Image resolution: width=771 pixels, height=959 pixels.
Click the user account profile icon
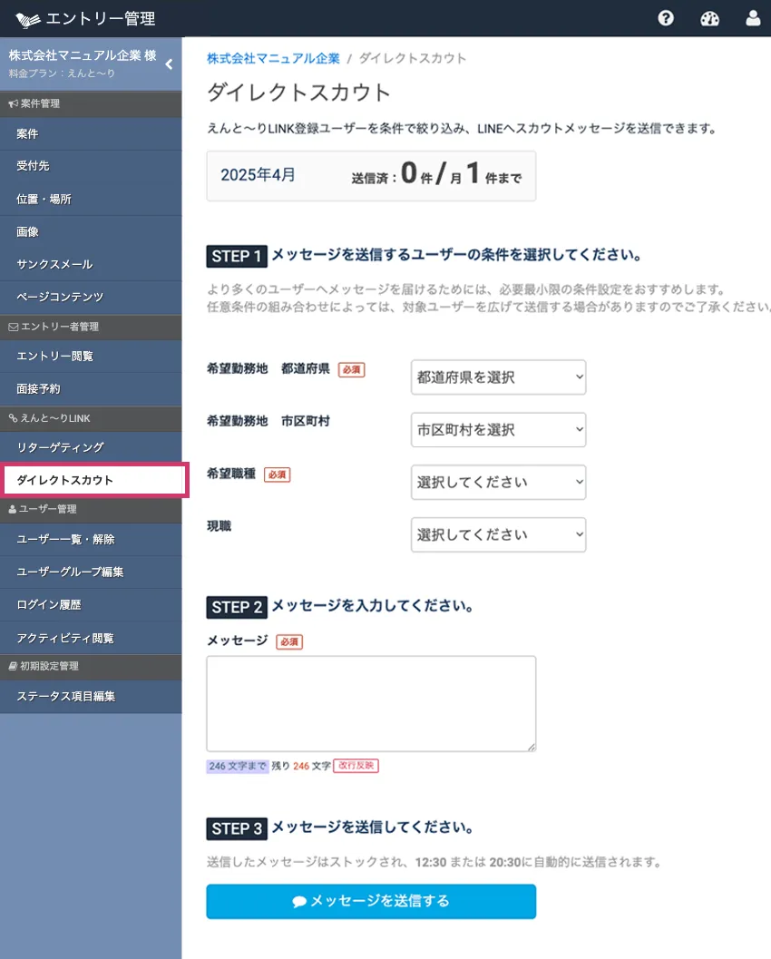[753, 18]
